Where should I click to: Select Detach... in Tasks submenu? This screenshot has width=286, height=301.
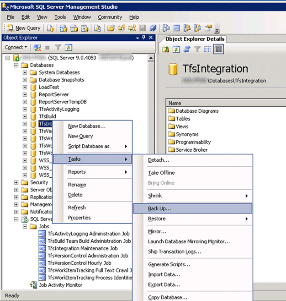pos(193,160)
